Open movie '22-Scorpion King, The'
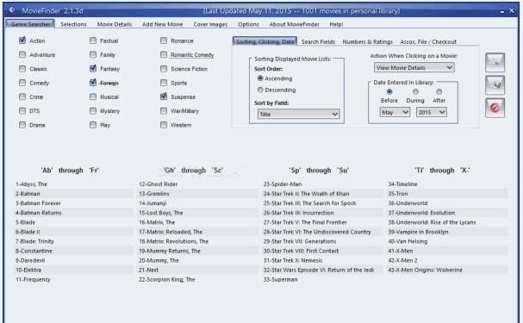The height and width of the screenshot is (323, 523). [x=167, y=279]
